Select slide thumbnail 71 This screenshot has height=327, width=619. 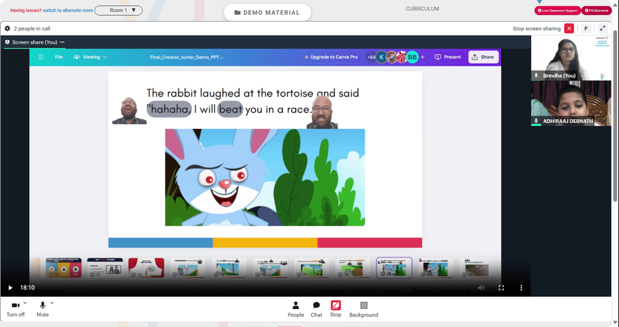point(64,268)
